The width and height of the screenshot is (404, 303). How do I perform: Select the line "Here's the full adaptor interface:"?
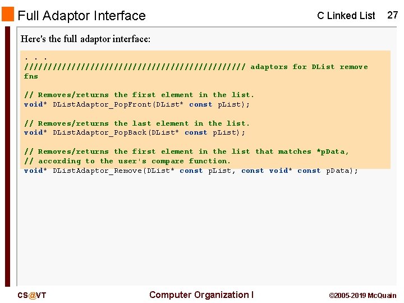tap(85, 39)
